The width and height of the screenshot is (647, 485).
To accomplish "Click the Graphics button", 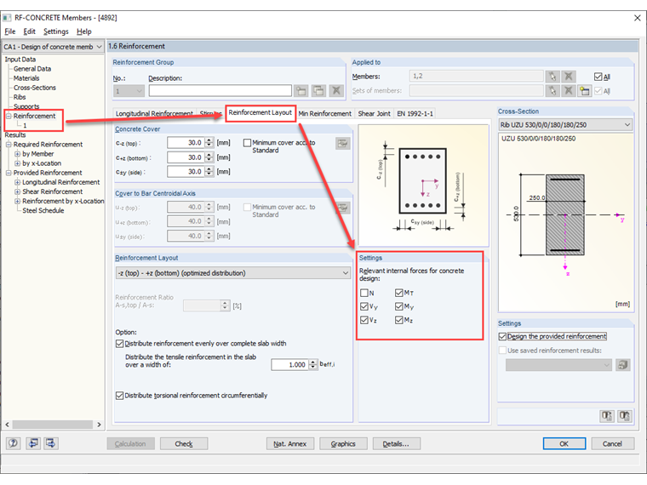I will coord(343,444).
